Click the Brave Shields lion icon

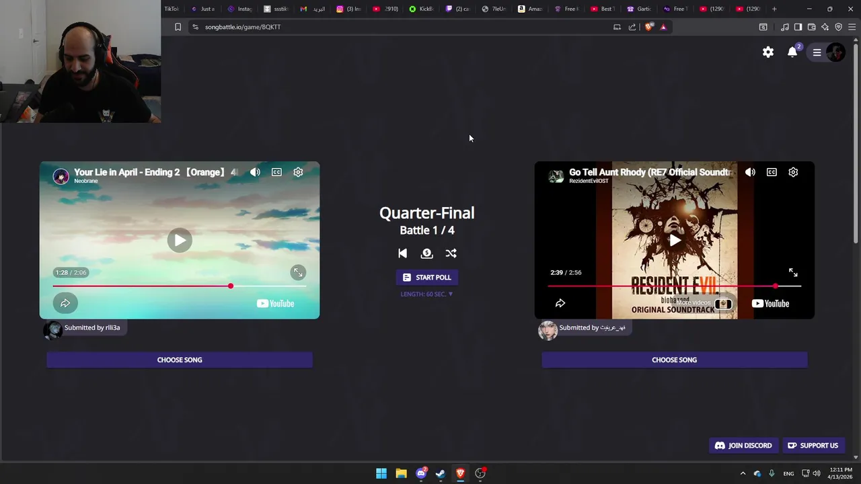coord(649,27)
